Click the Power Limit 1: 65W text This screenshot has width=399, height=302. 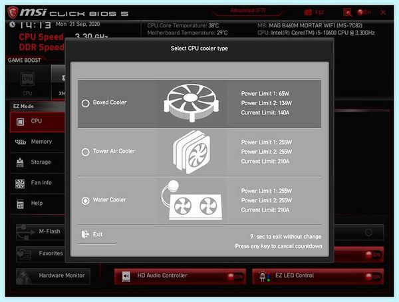265,94
